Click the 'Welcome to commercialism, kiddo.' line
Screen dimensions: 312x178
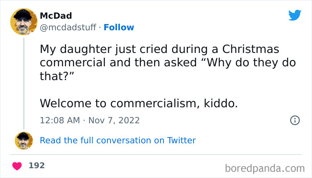(x=139, y=103)
